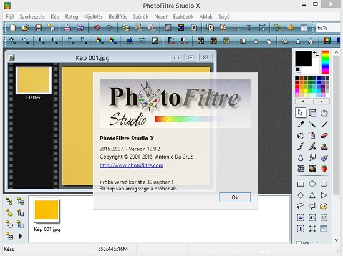The width and height of the screenshot is (343, 256).
Task: Apply histogram levels toolbar icon
Action: click(x=130, y=41)
